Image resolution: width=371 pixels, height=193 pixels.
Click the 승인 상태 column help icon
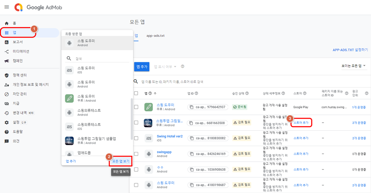point(247,93)
